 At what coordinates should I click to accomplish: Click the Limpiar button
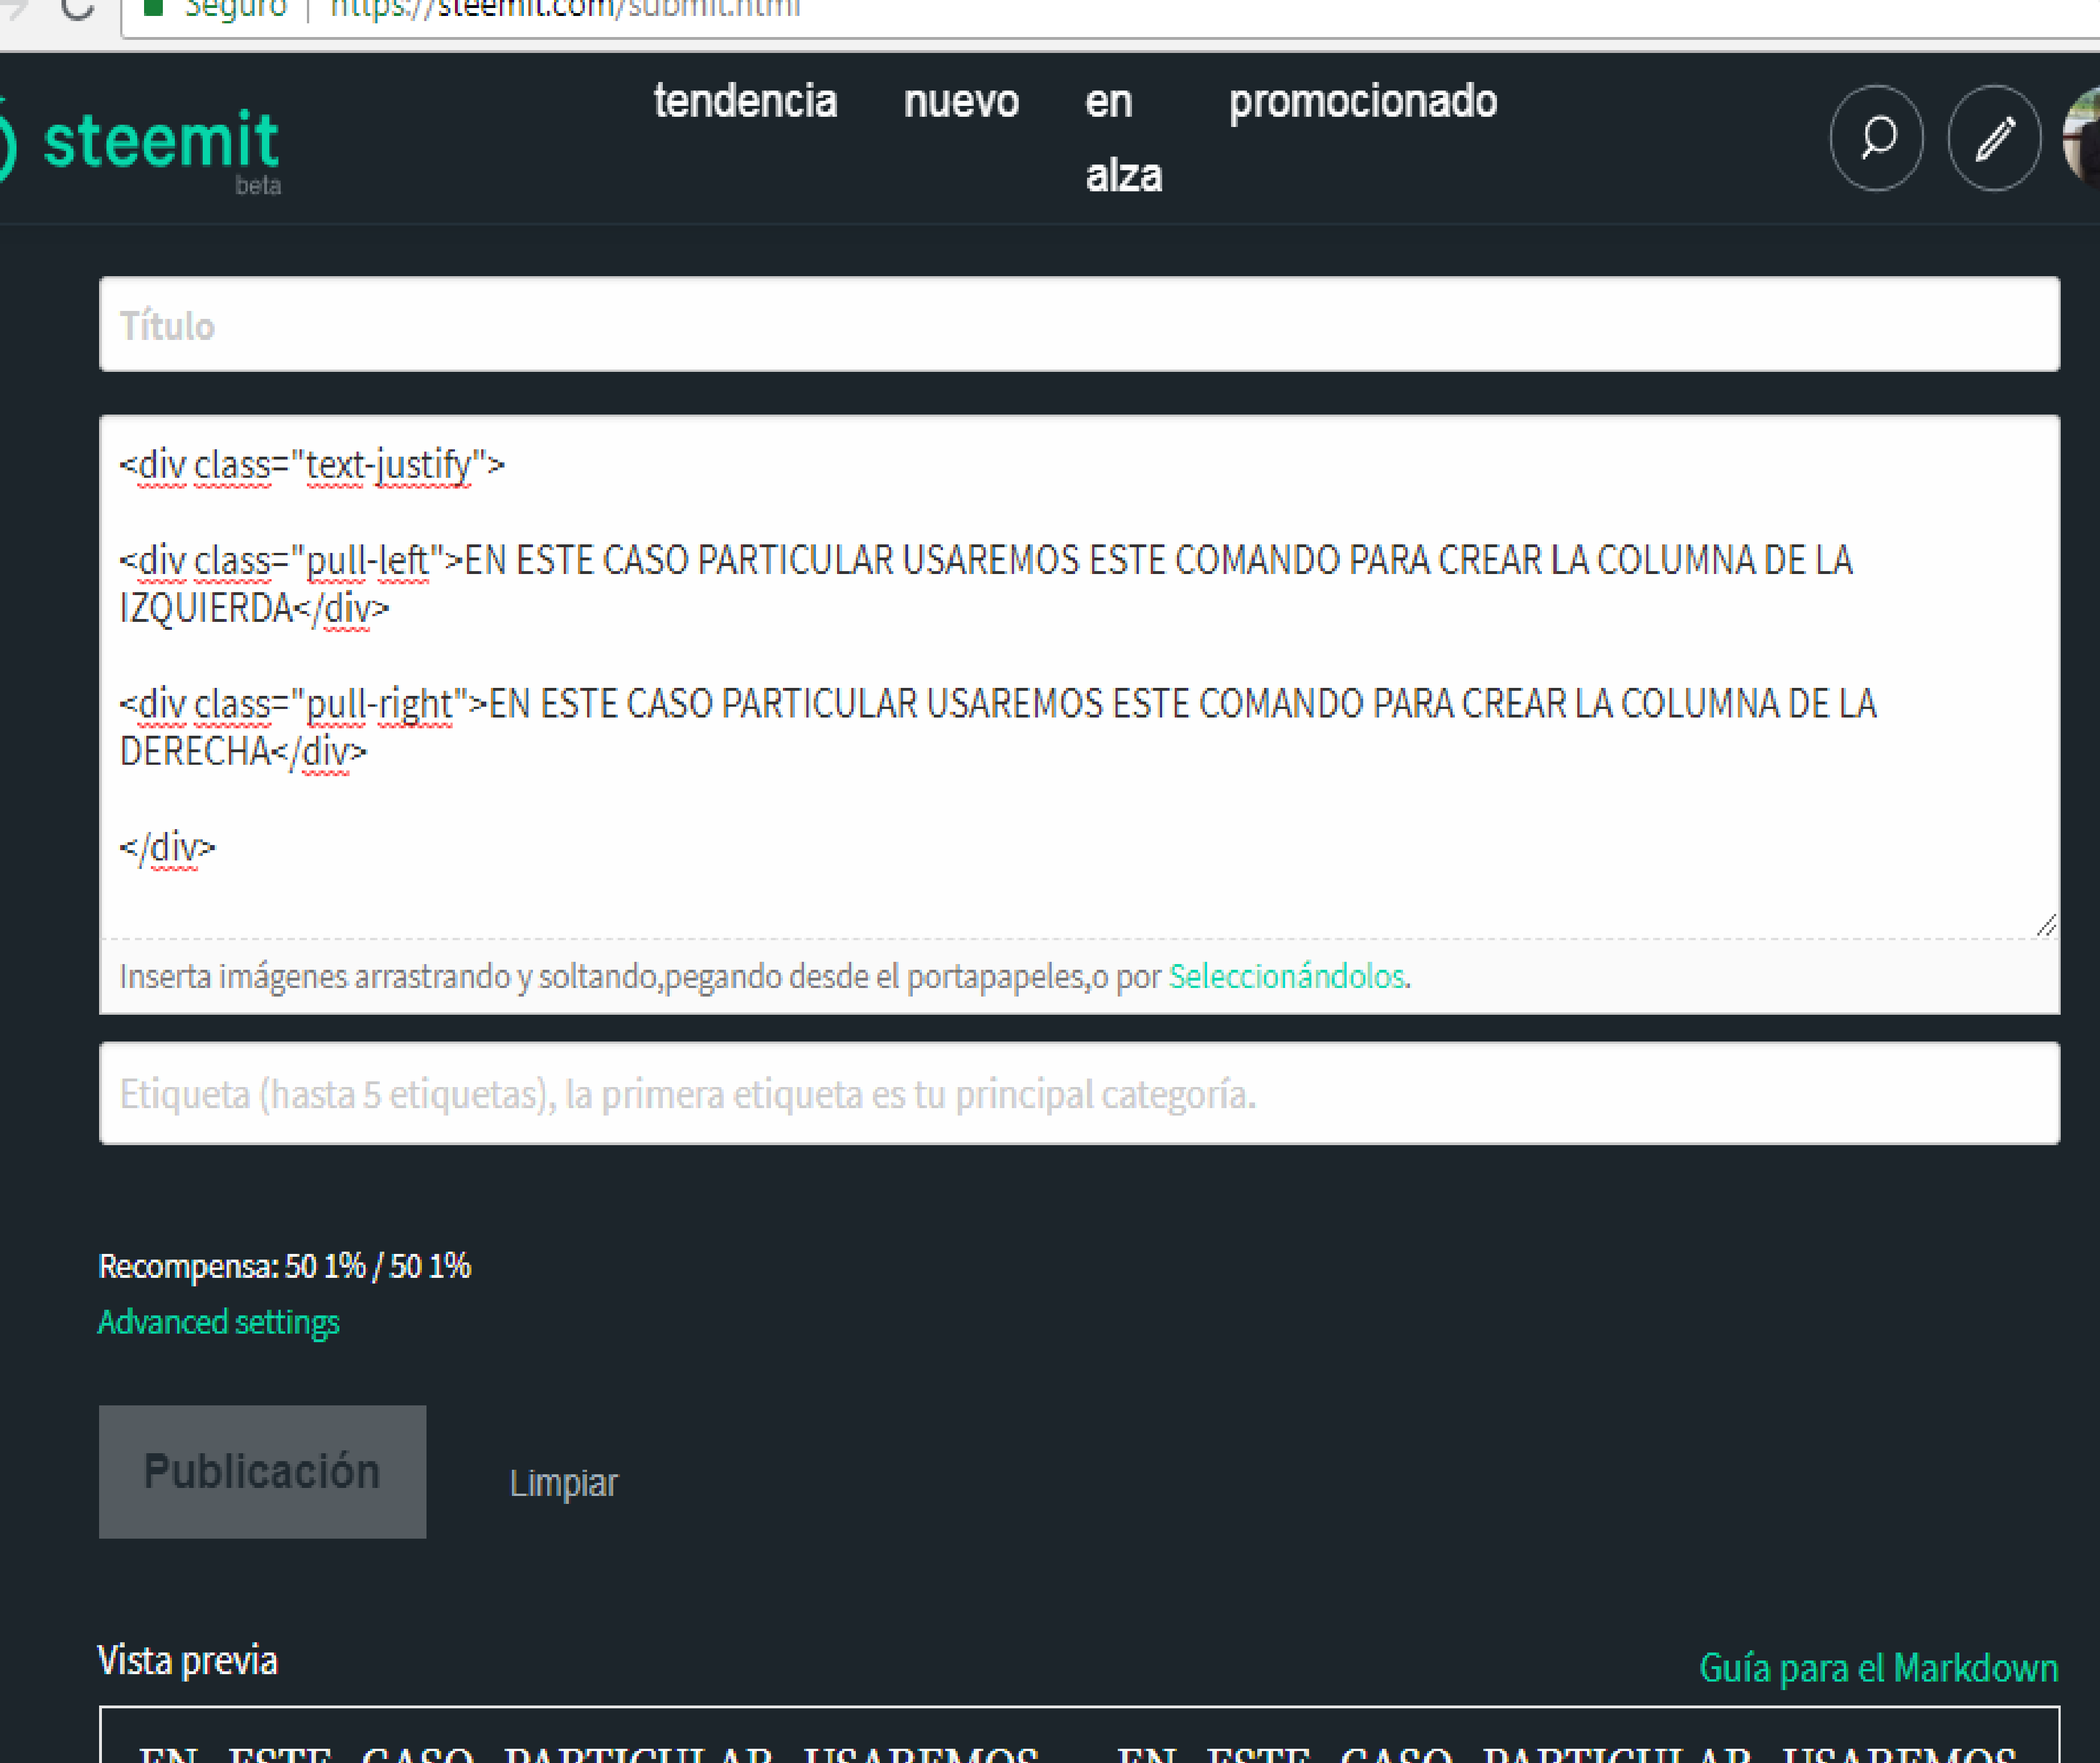tap(563, 1483)
